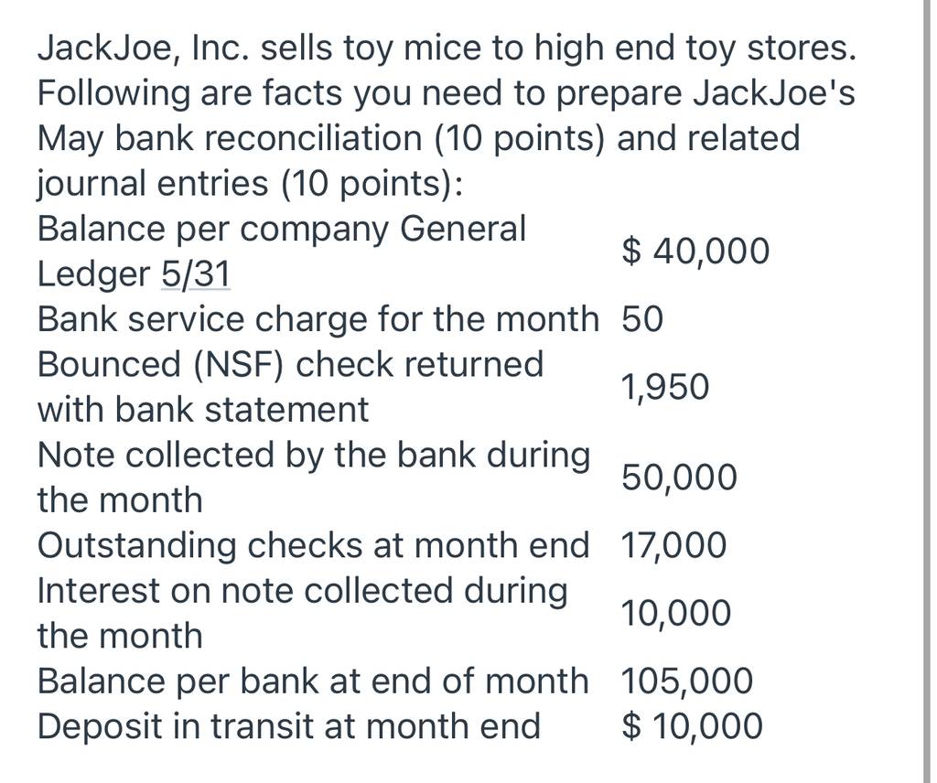Click the 'JackJoe, Inc. sells toy mice' sentence

[x=447, y=48]
